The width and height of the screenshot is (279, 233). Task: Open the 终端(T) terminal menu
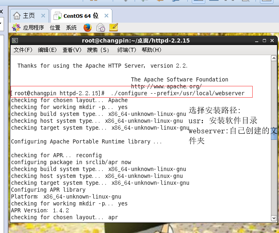(127, 50)
